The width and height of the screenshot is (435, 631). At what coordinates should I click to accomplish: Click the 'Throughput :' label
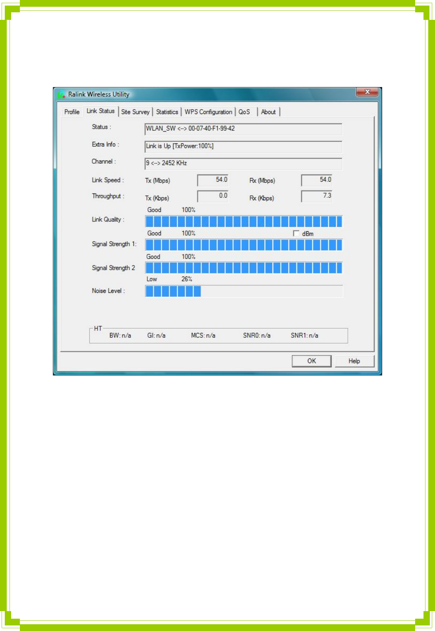click(108, 196)
